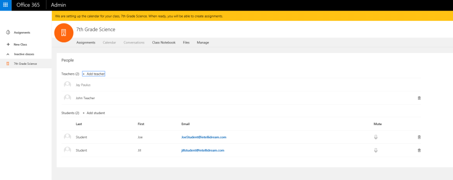Mute Joe Student's microphone
This screenshot has width=453, height=180.
pyautogui.click(x=376, y=137)
